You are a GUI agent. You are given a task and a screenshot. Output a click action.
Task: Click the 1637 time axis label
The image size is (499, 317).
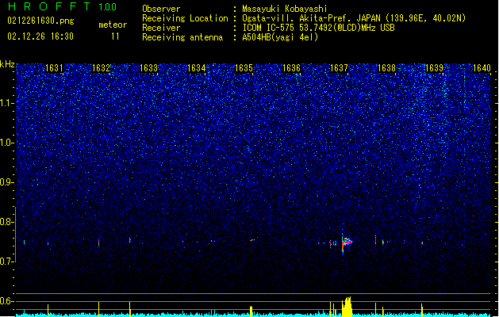[340, 68]
